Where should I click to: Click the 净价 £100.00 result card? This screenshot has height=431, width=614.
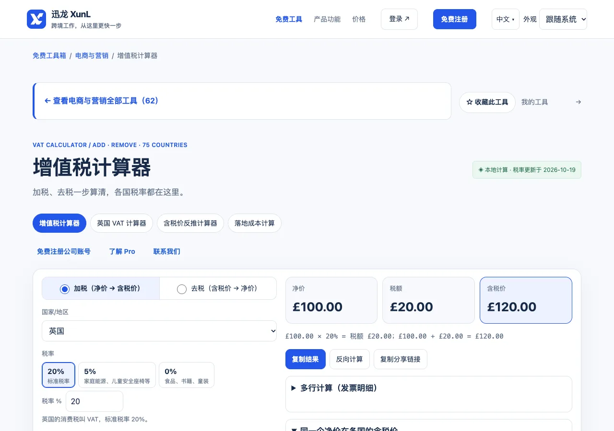(331, 300)
